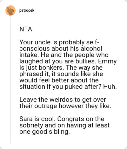The height and width of the screenshot is (149, 127).
Task: Open the pstrocek user profile link
Action: point(27,10)
